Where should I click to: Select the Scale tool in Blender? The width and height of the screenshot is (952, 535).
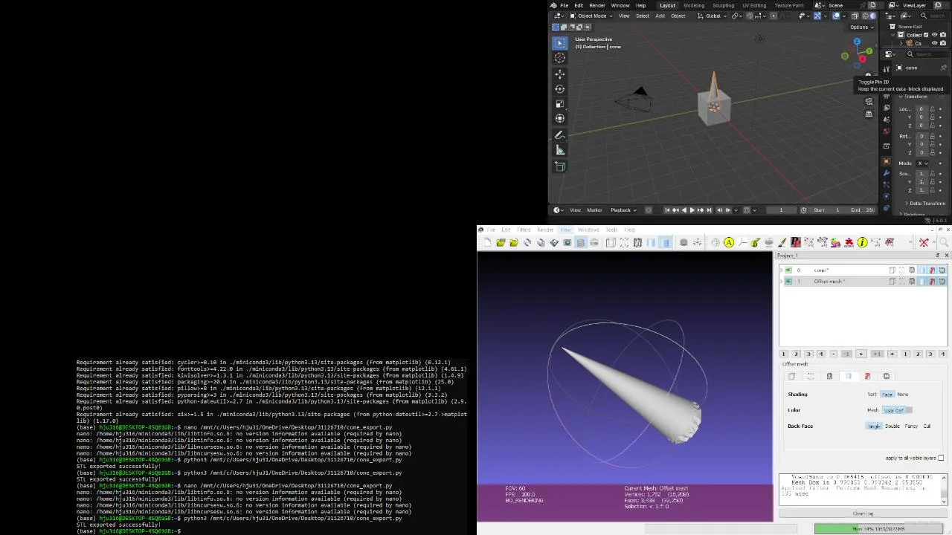click(x=560, y=104)
